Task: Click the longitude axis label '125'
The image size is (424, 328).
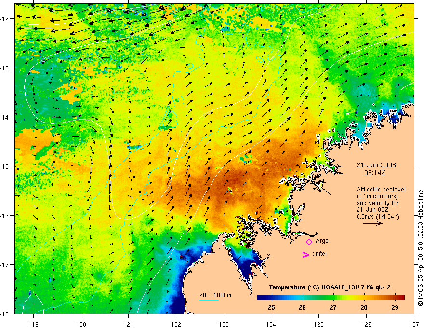Action: click(x=319, y=324)
